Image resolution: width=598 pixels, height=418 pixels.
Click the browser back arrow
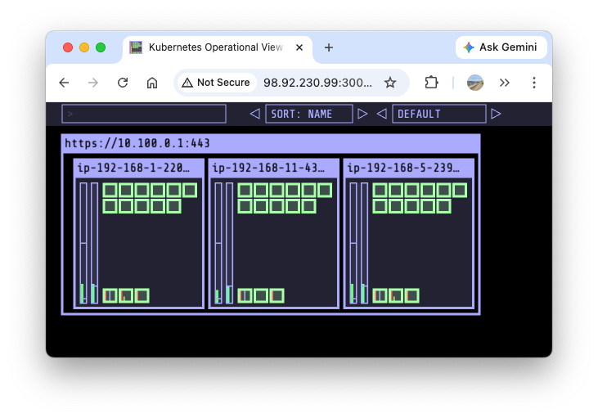(64, 83)
